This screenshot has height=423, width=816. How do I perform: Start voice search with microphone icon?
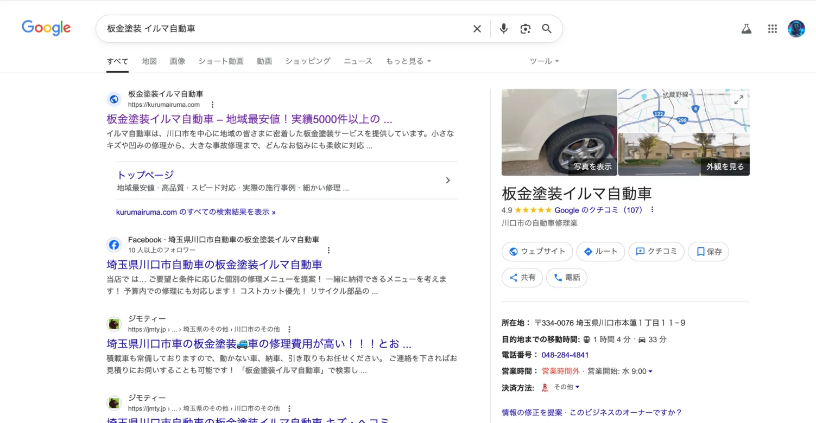(x=504, y=29)
